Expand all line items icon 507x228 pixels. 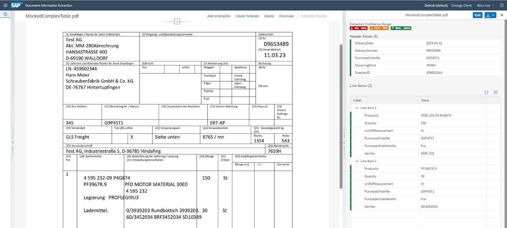coord(495,92)
